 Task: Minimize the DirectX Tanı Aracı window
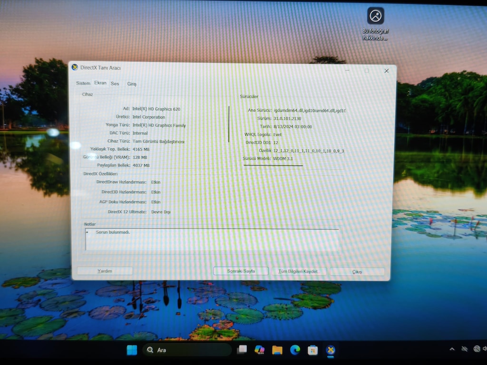[347, 70]
